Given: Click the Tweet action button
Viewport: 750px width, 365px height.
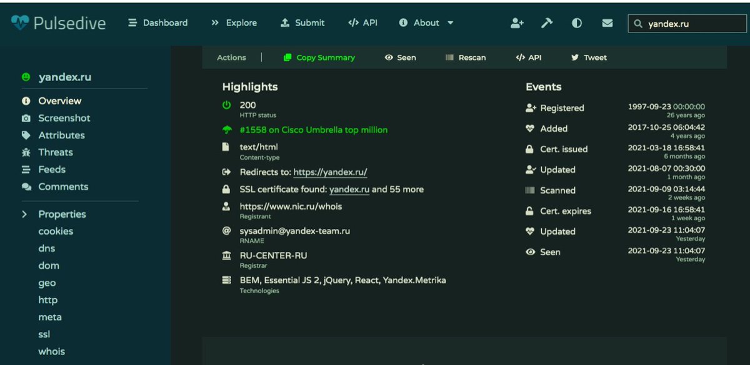Looking at the screenshot, I should click(589, 57).
